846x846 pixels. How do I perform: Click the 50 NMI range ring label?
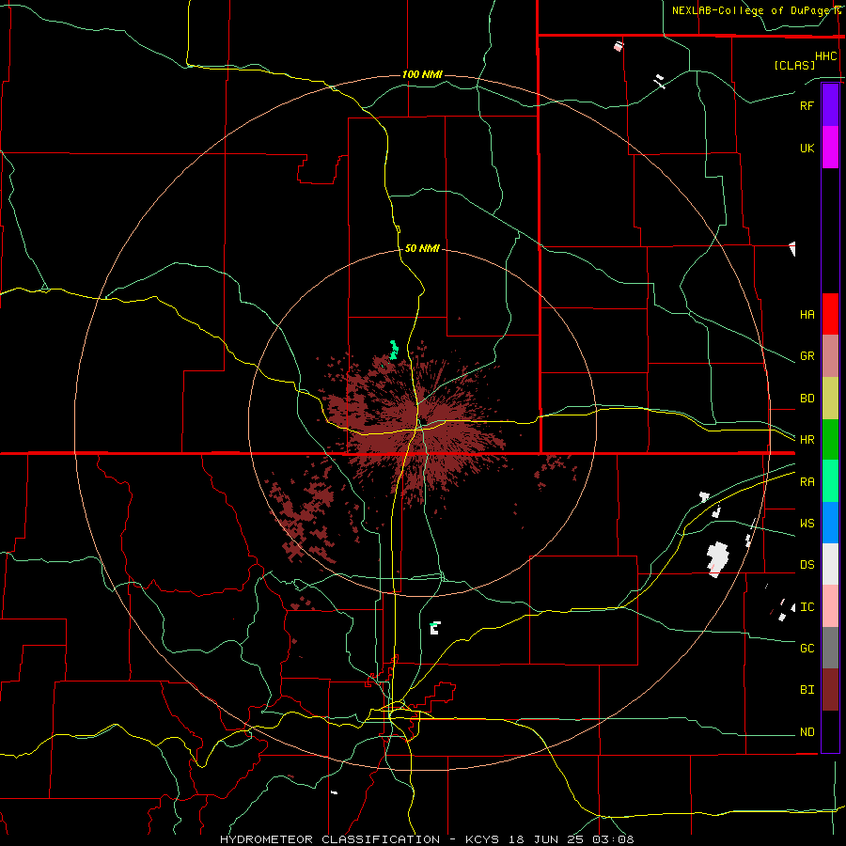(422, 248)
